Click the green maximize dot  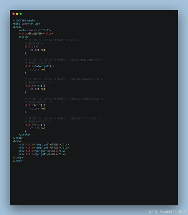click(x=21, y=14)
